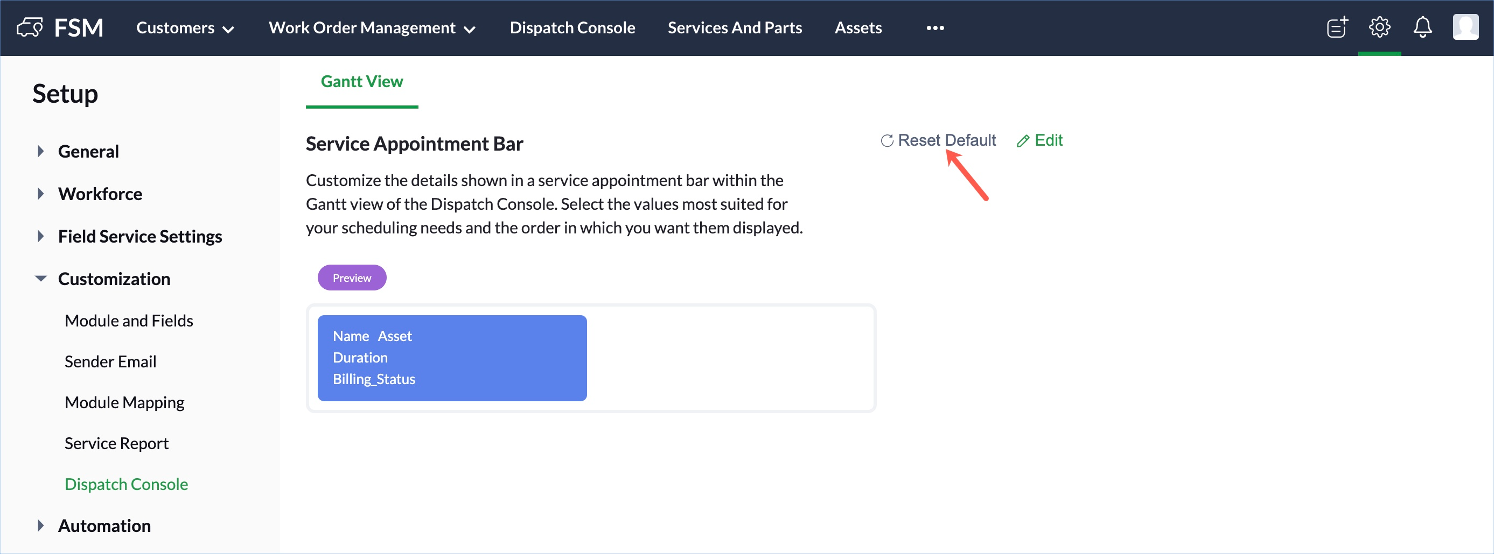Open the Setup gear icon
The height and width of the screenshot is (554, 1494).
click(1379, 27)
